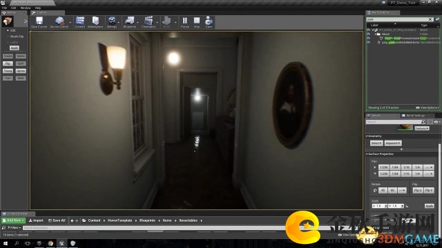Image resolution: width=442 pixels, height=248 pixels.
Task: Collapse the Mood folder in outliner
Action: (376, 34)
